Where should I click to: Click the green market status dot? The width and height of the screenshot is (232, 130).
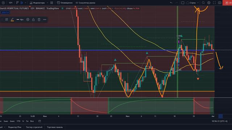point(62,8)
